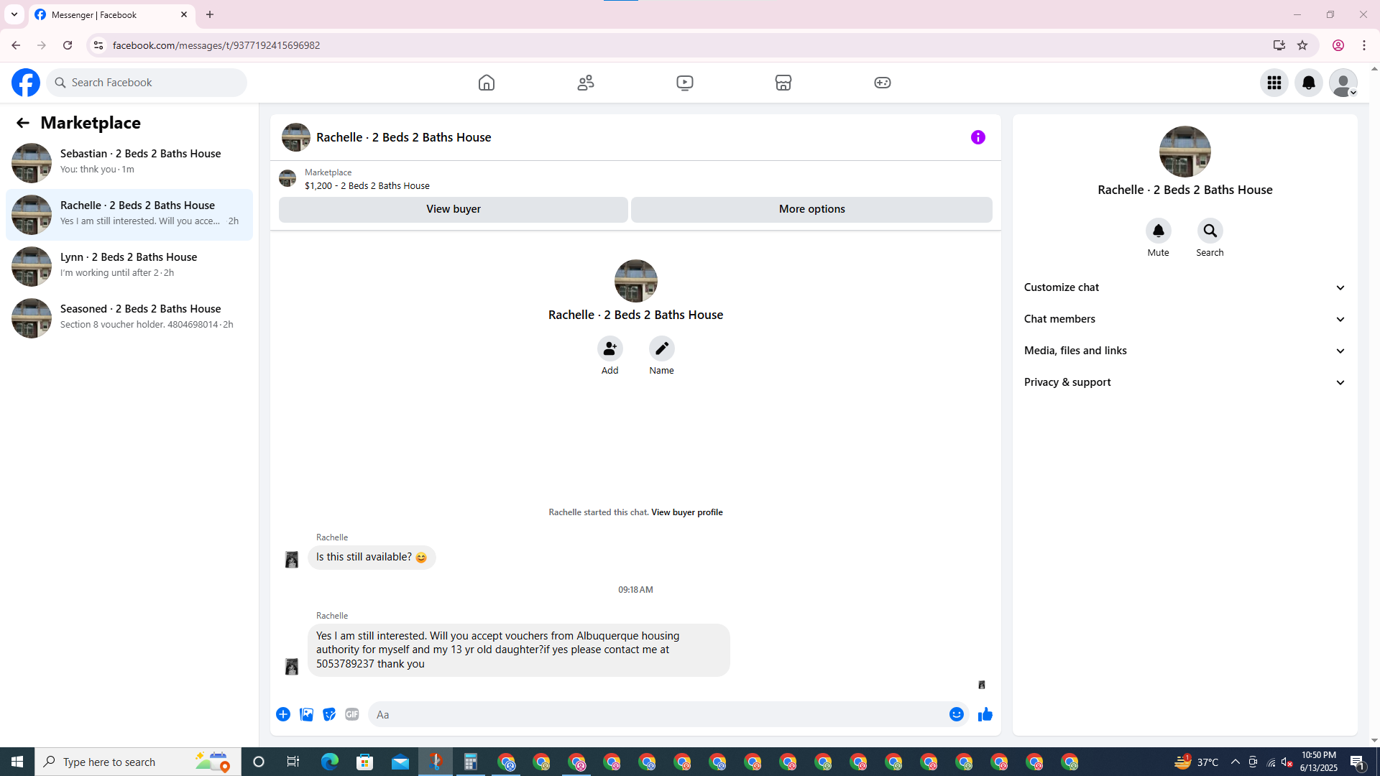Viewport: 1380px width, 776px height.
Task: Expand Privacy & support section
Action: tap(1184, 382)
